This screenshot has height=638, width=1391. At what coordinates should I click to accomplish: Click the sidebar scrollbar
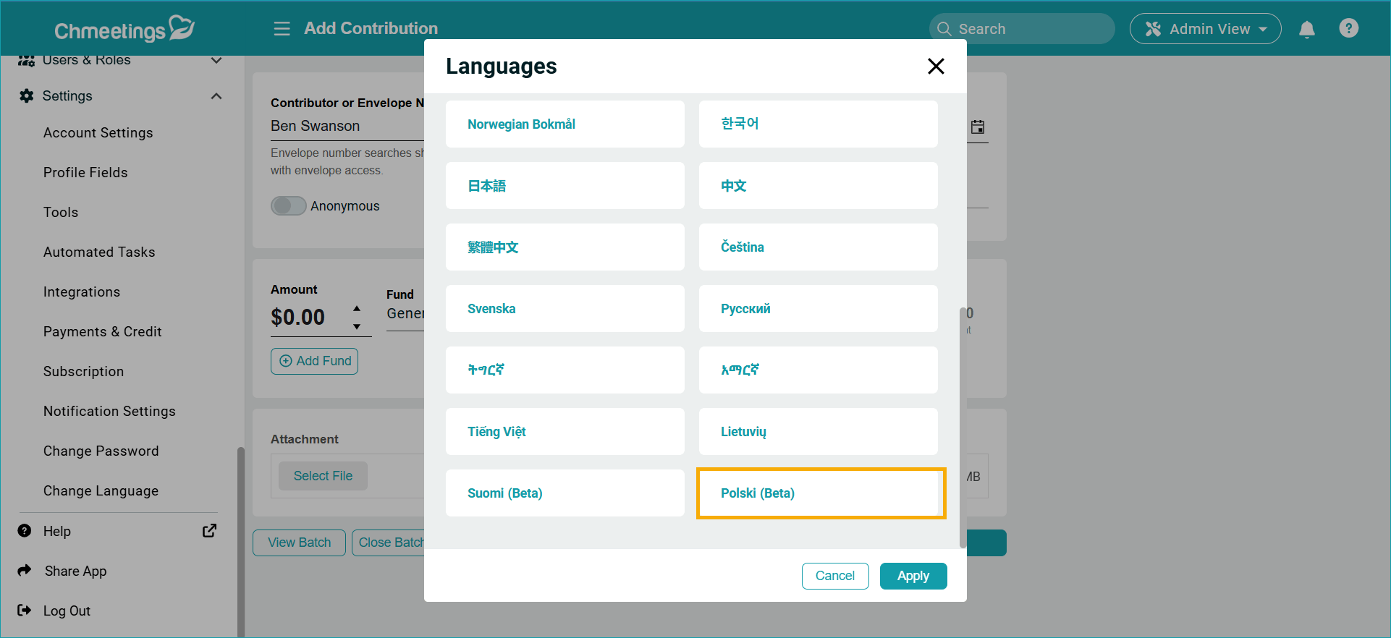[241, 542]
